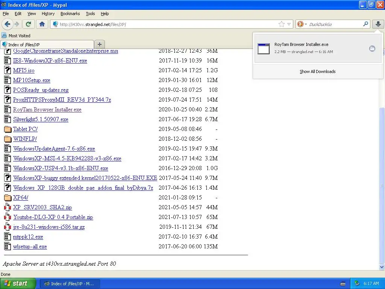Open the Edit menu
The image size is (385, 289).
pyautogui.click(x=18, y=14)
